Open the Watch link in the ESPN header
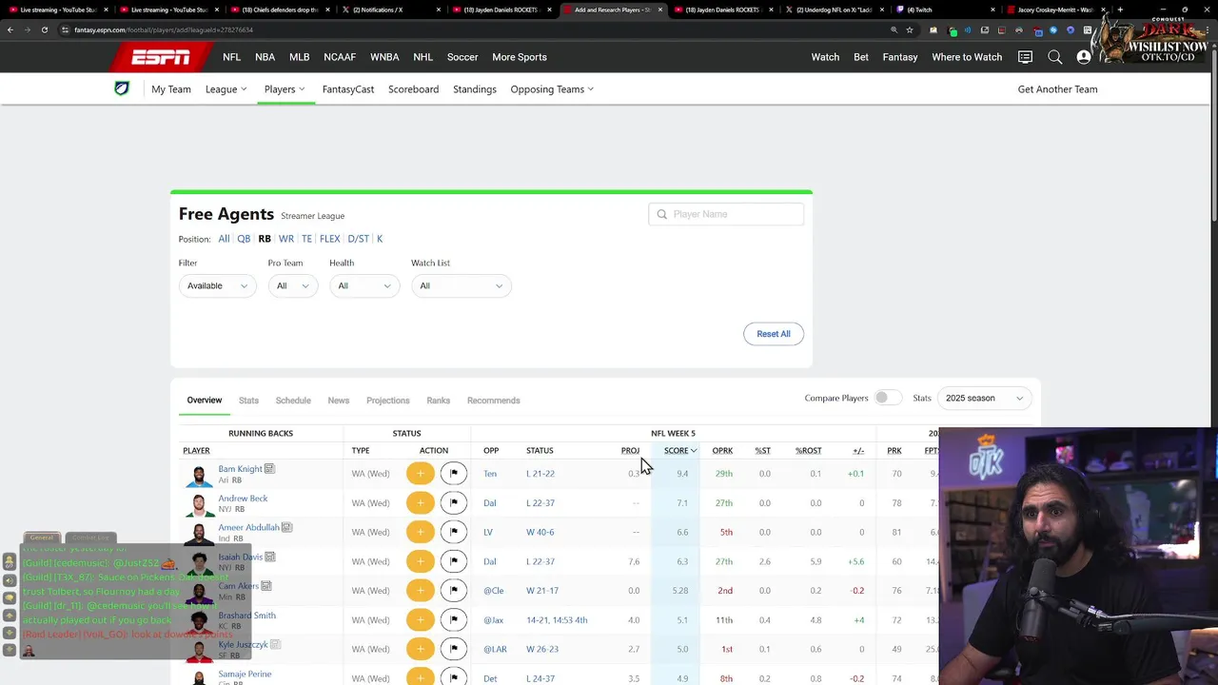Image resolution: width=1218 pixels, height=685 pixels. 825,57
